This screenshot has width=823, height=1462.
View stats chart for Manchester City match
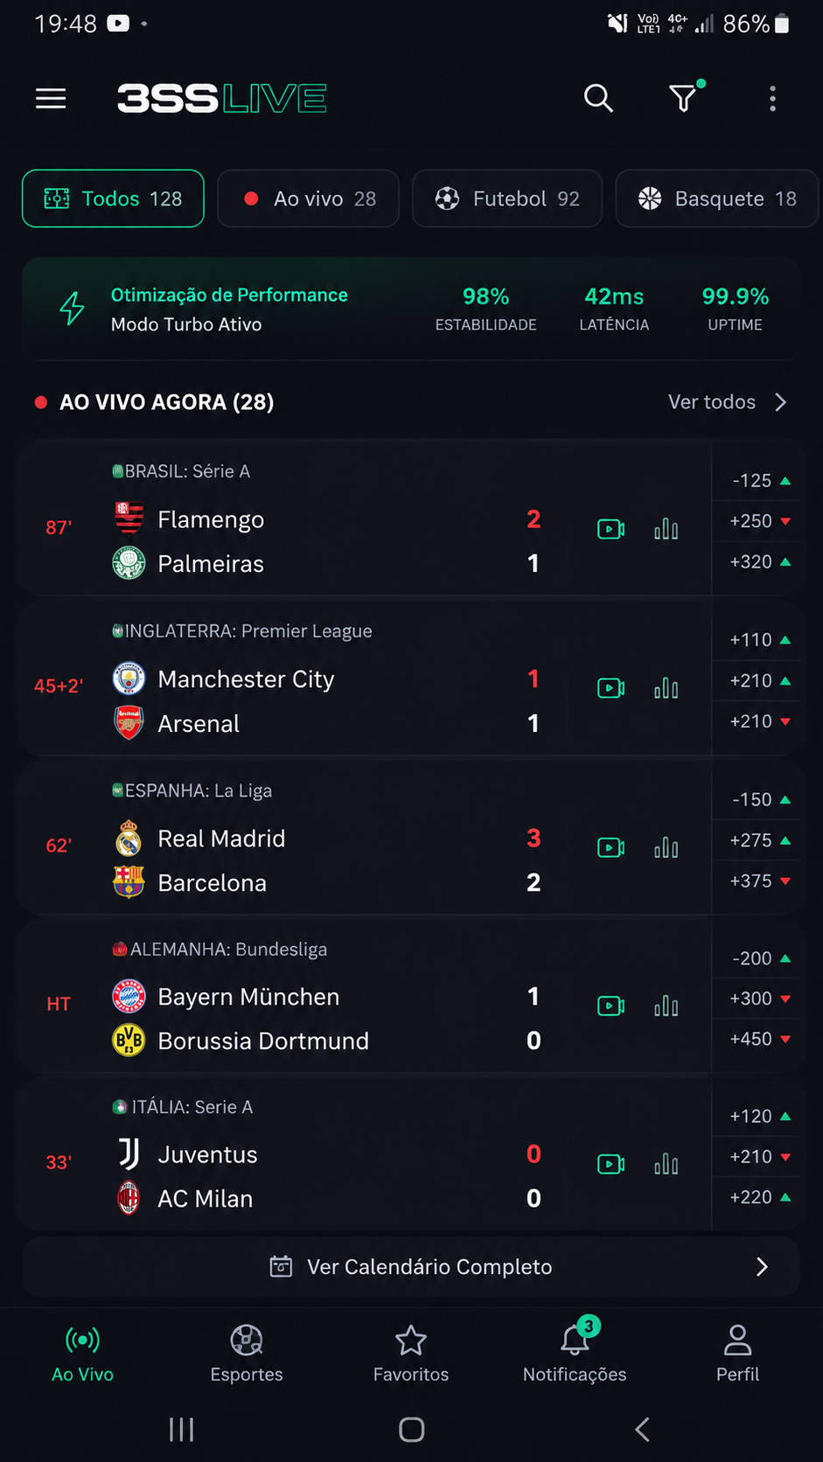666,688
